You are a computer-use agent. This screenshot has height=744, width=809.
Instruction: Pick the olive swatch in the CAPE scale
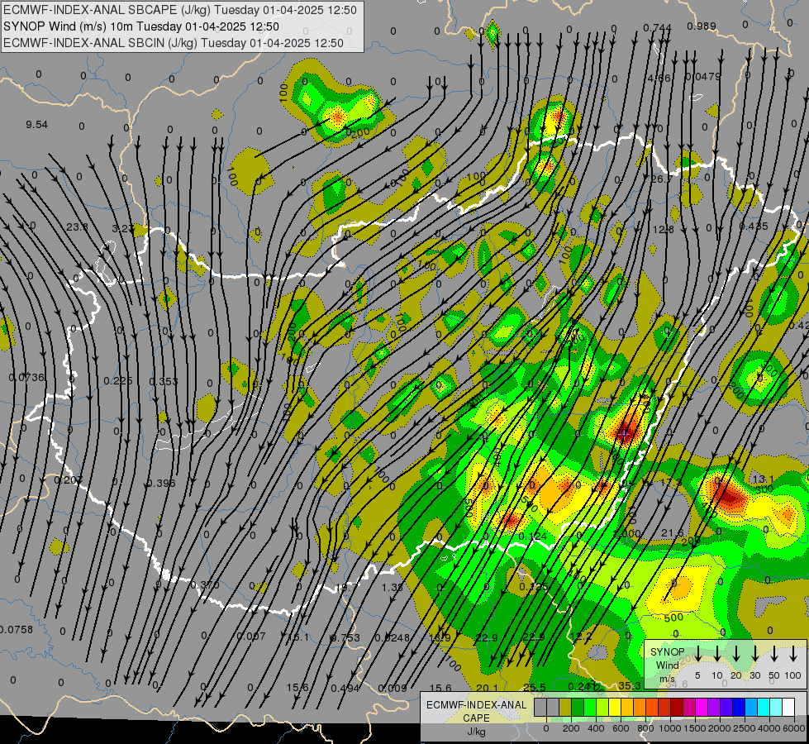[565, 708]
